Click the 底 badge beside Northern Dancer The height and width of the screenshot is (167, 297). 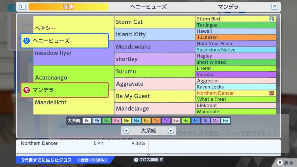coord(271,93)
